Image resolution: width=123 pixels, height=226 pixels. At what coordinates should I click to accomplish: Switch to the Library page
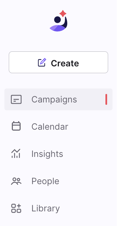pyautogui.click(x=58, y=208)
